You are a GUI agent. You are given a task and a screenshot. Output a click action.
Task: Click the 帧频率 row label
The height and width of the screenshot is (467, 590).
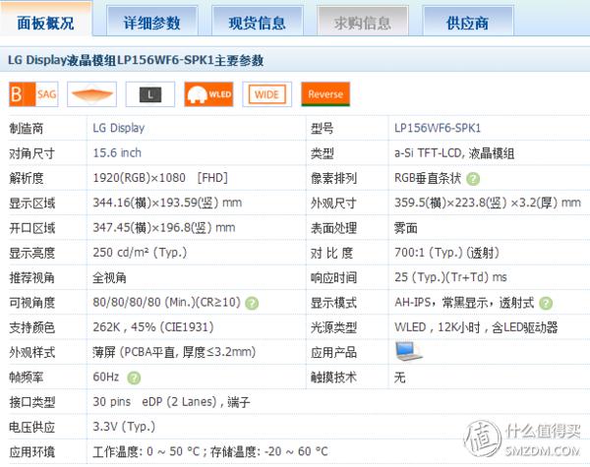27,378
